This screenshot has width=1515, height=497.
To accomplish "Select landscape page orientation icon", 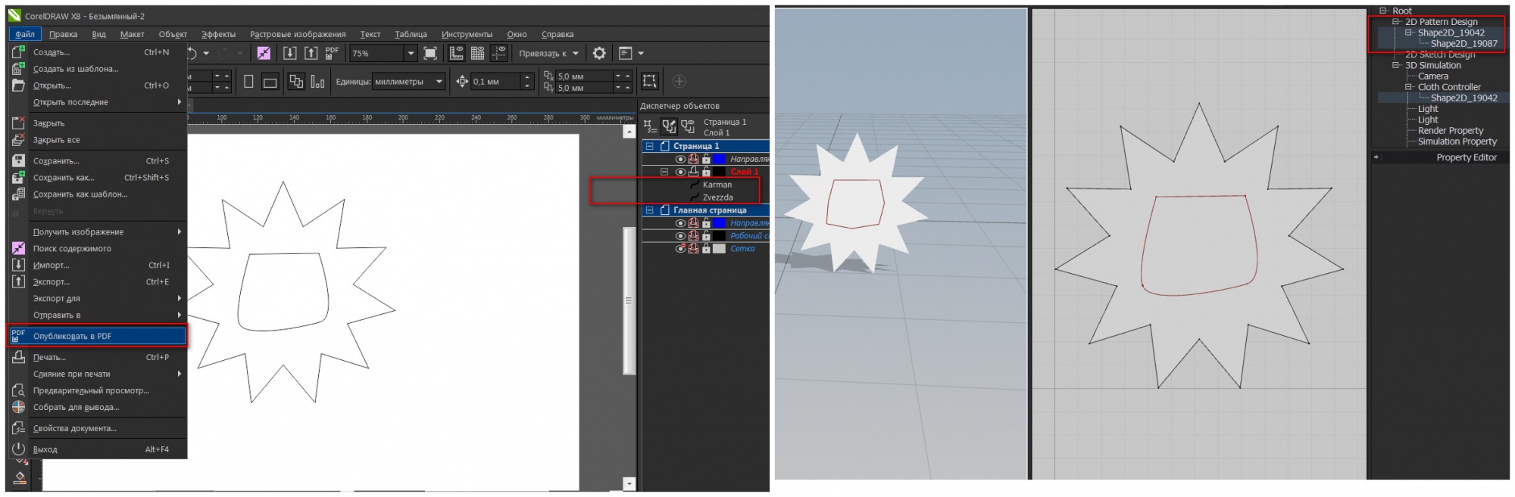I will point(270,82).
